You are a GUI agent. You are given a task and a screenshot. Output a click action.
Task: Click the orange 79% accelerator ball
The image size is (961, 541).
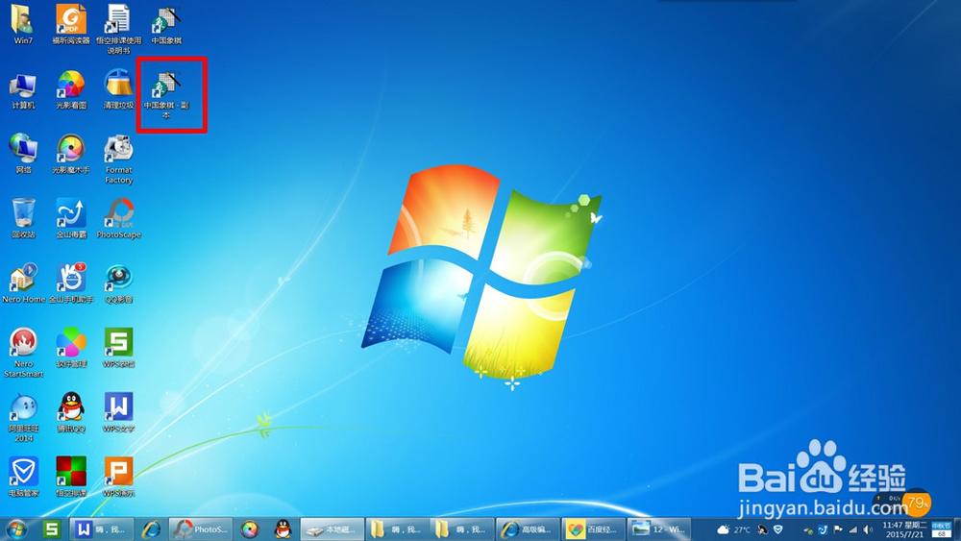coord(916,503)
